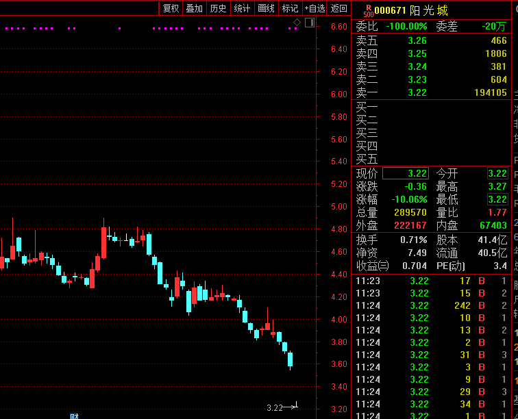Select the 画线 drawing tool
This screenshot has width=518, height=419.
[x=266, y=8]
